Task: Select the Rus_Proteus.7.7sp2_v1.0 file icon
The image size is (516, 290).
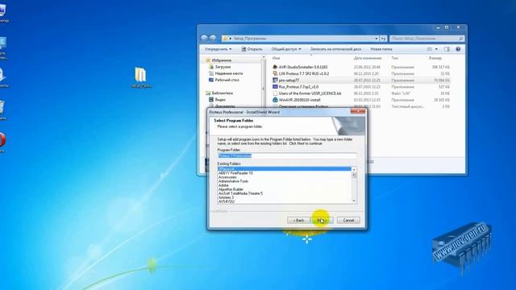Action: pos(275,87)
